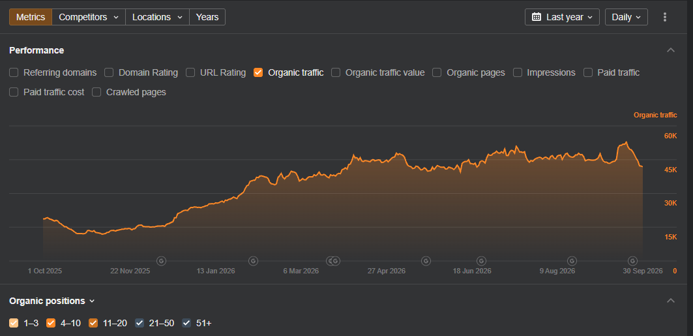The width and height of the screenshot is (693, 336).
Task: Toggle the 21–50 positions checkbox
Action: (x=140, y=323)
